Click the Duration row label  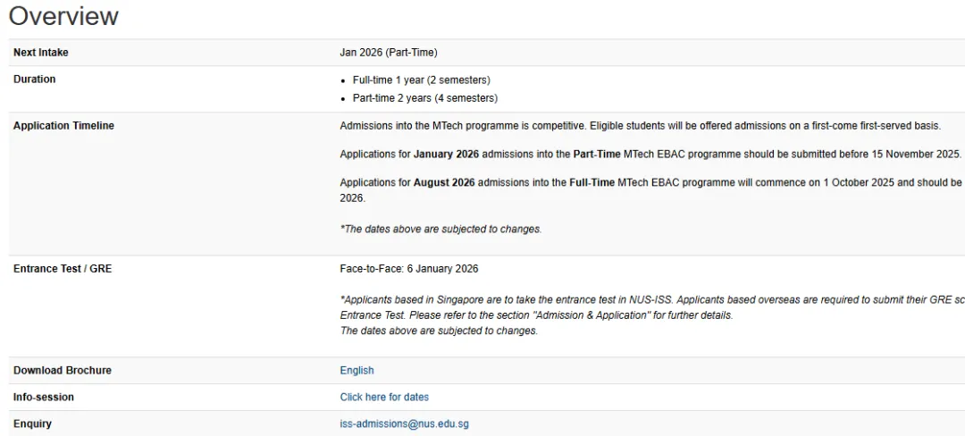(35, 80)
